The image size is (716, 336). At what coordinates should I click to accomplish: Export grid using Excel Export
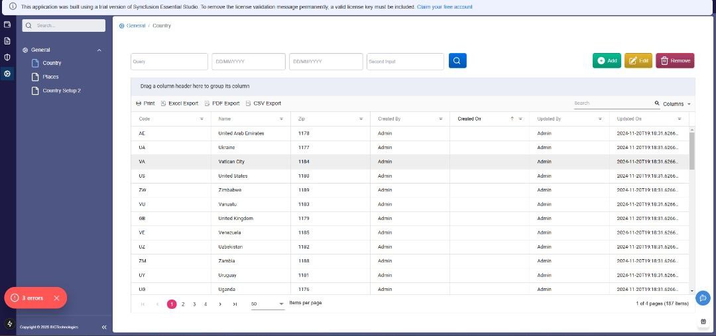point(180,103)
